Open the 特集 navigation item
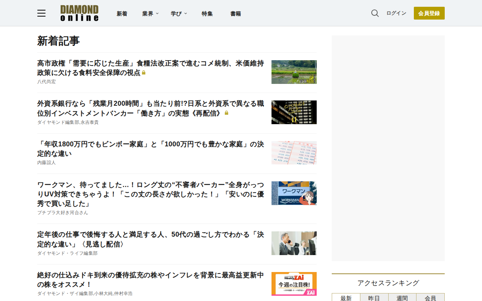Image resolution: width=482 pixels, height=301 pixels. point(207,14)
